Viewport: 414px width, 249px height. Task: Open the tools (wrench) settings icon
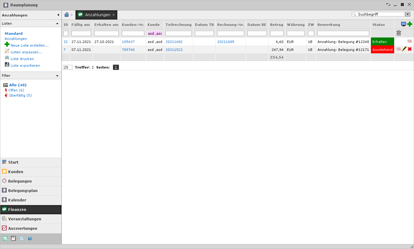22,238
